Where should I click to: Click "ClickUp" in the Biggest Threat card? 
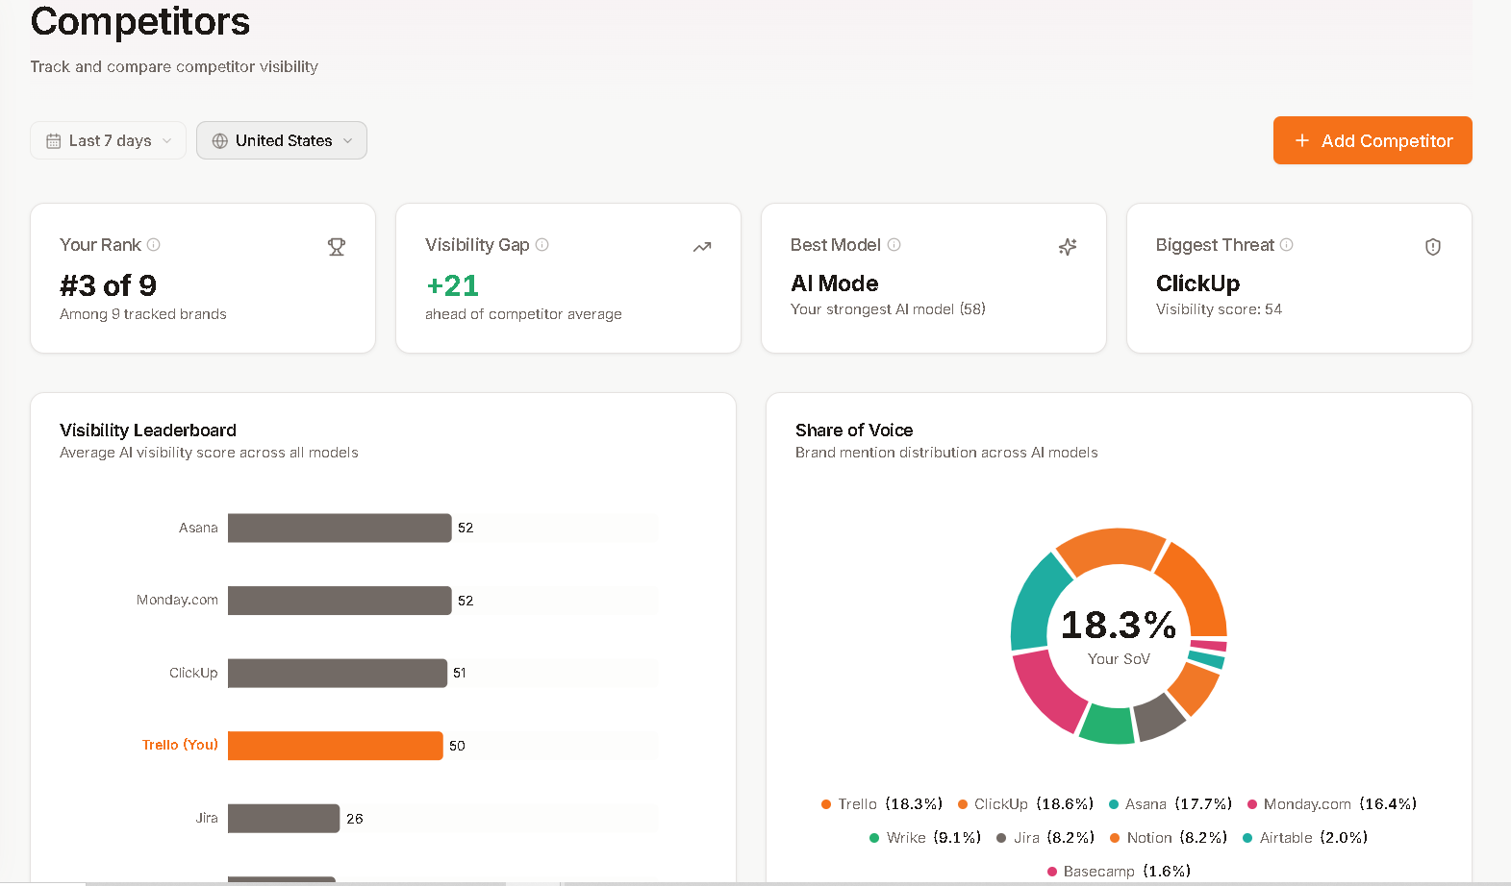[x=1197, y=283]
